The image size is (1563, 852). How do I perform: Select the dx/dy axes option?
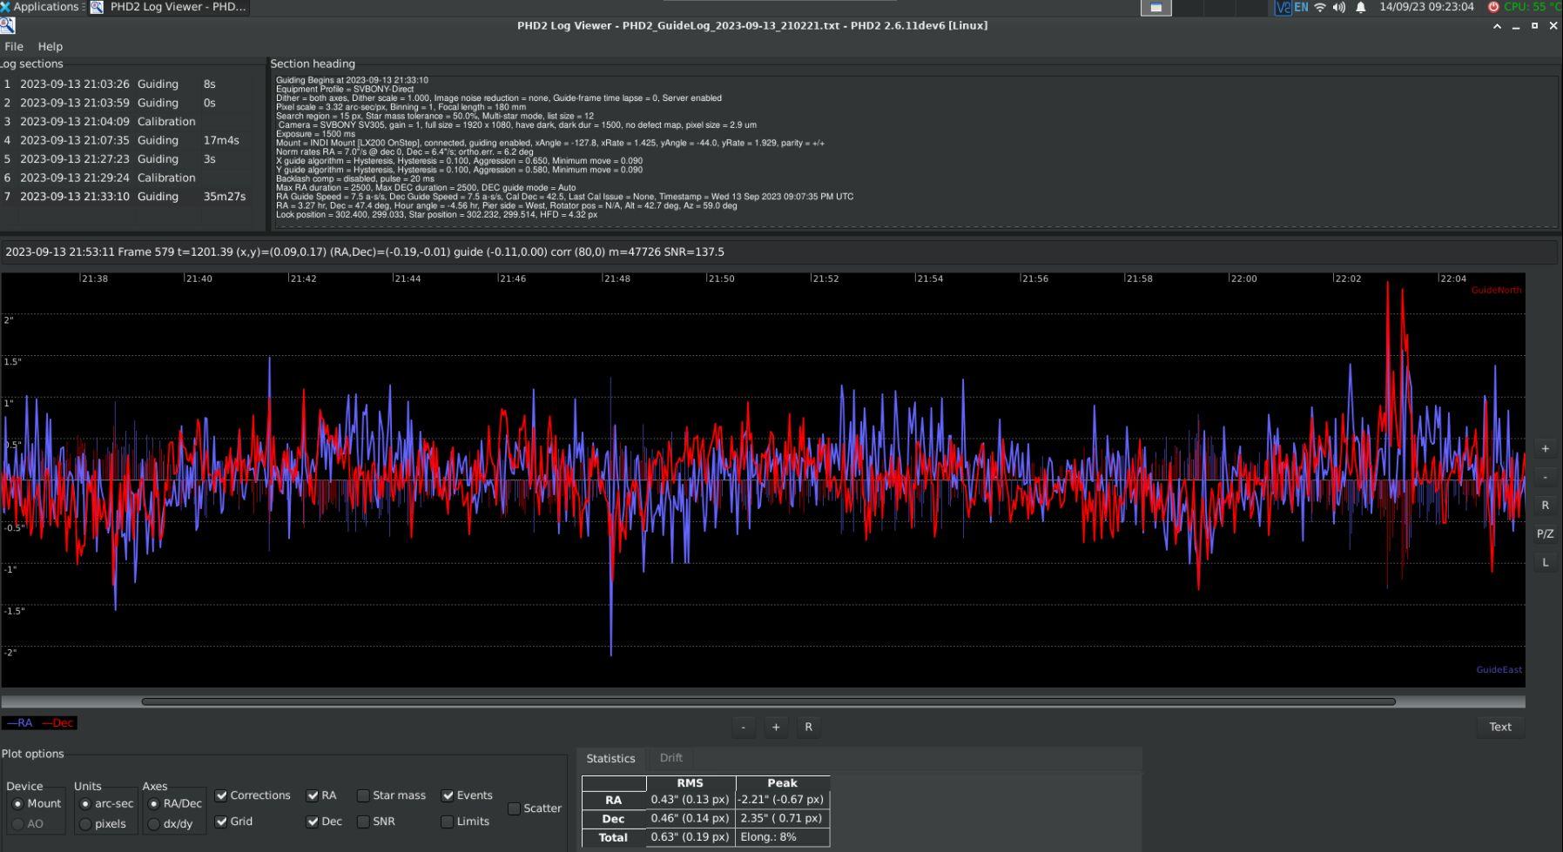click(154, 823)
